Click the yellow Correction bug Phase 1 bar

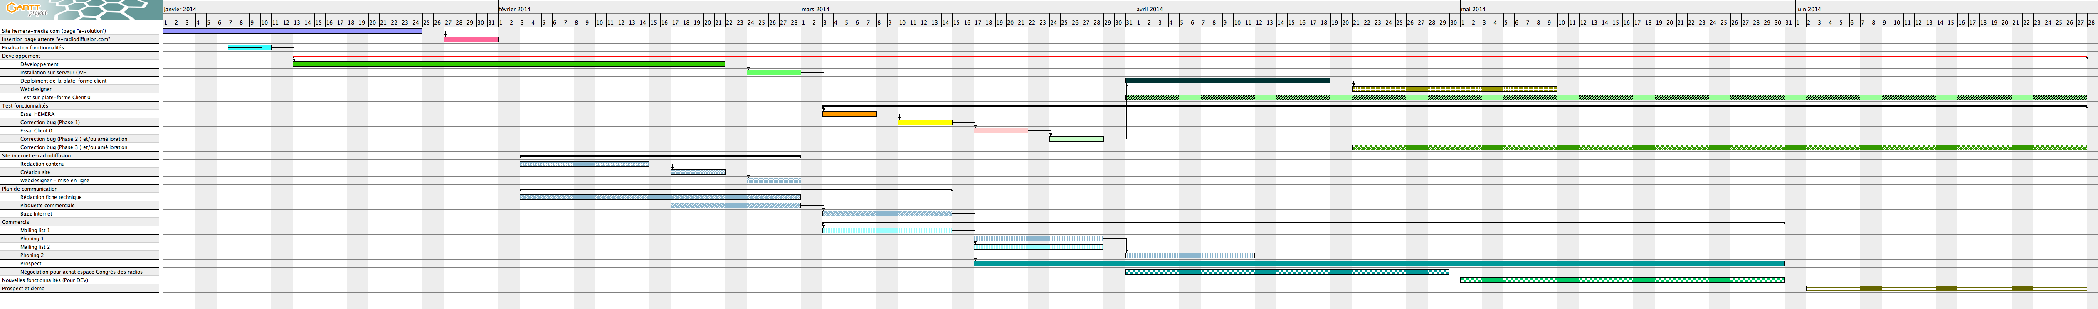(x=925, y=122)
